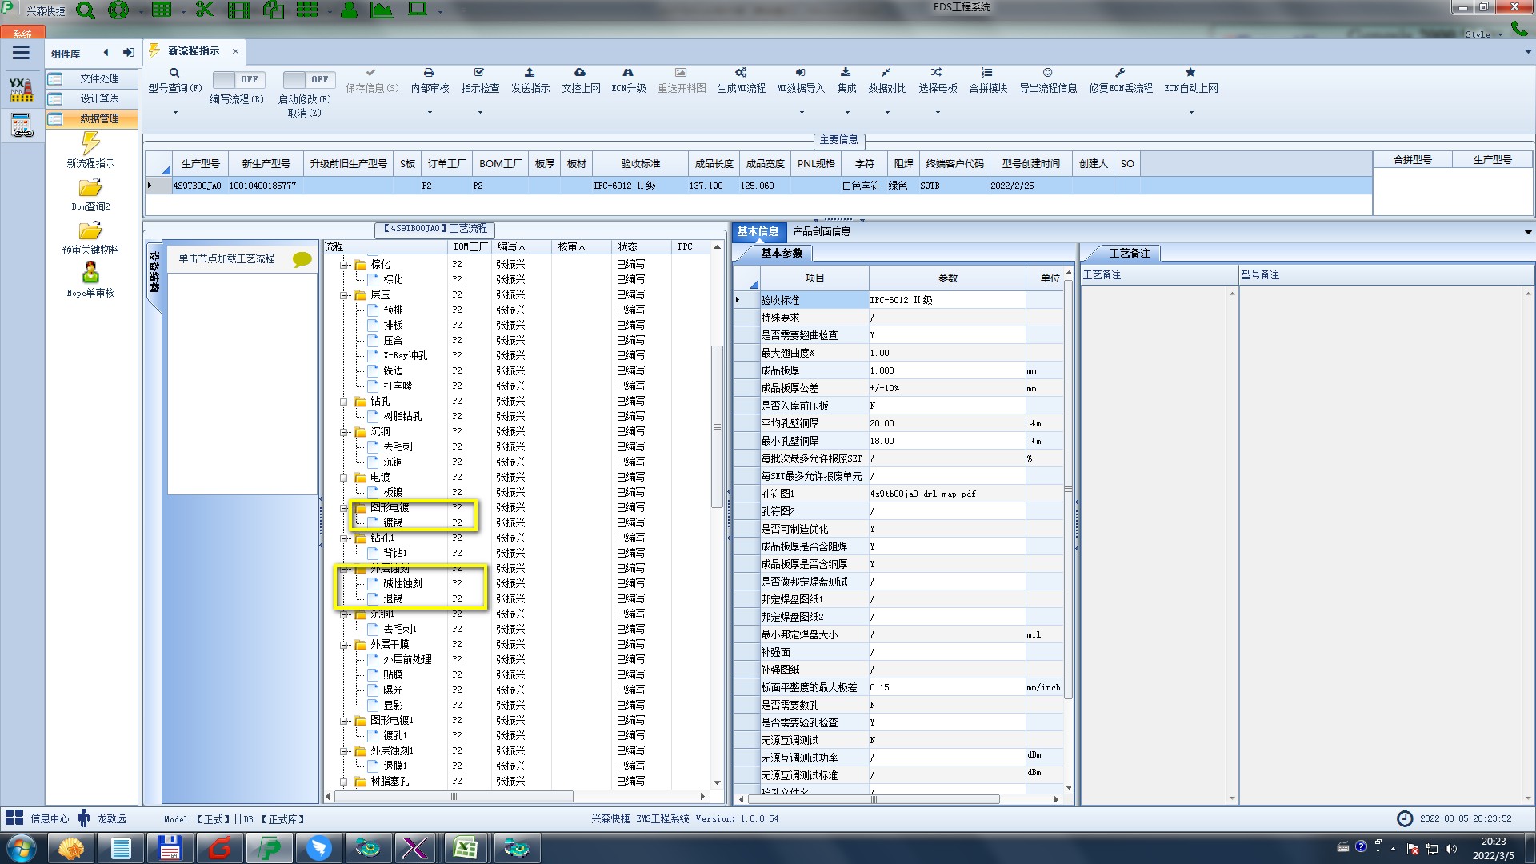Open dropdown arrow under 选择母板

[938, 112]
